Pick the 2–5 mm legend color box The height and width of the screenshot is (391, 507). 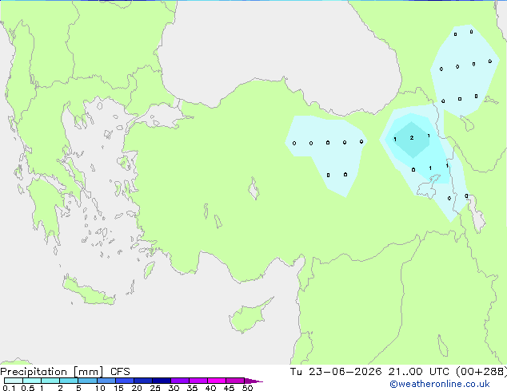(x=69, y=381)
